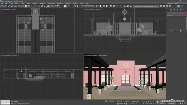
Task: Open Perspective viewport Default Shading menu
Action: (103, 55)
